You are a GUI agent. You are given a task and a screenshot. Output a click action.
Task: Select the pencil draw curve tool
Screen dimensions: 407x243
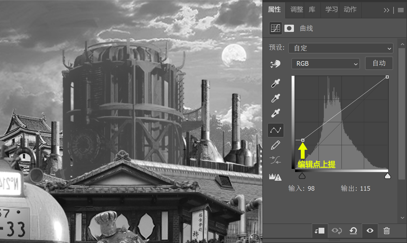pos(275,145)
